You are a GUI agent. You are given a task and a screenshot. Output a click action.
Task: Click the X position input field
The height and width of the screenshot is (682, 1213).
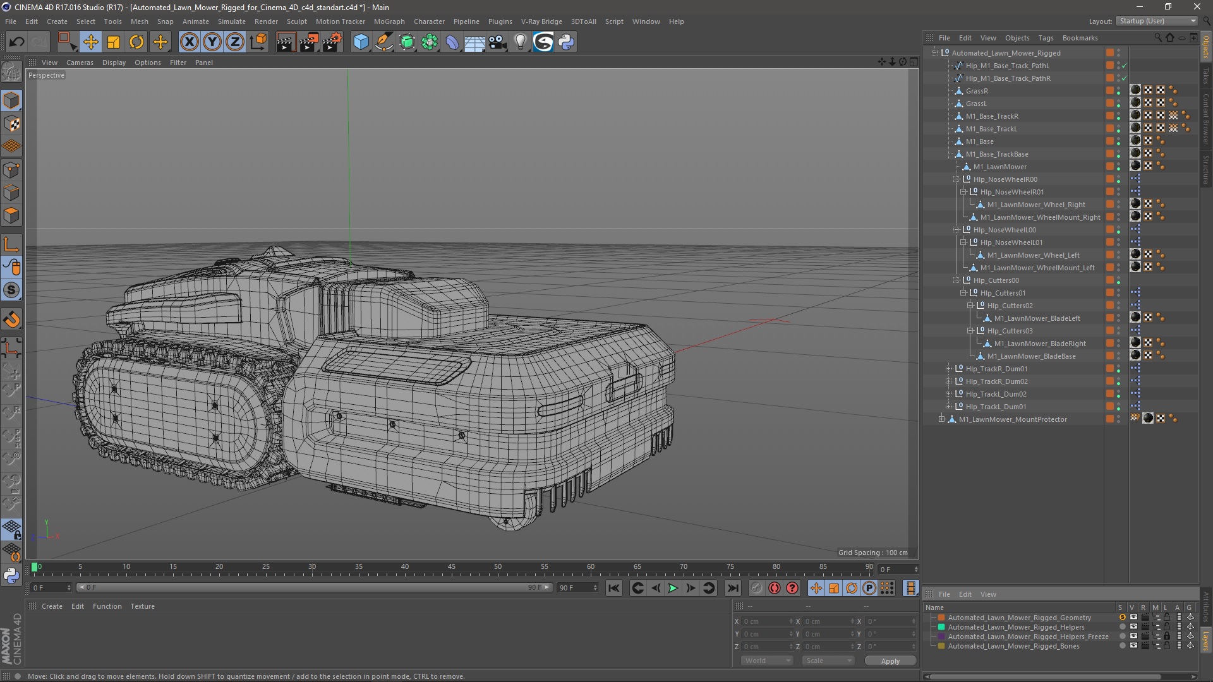[768, 621]
